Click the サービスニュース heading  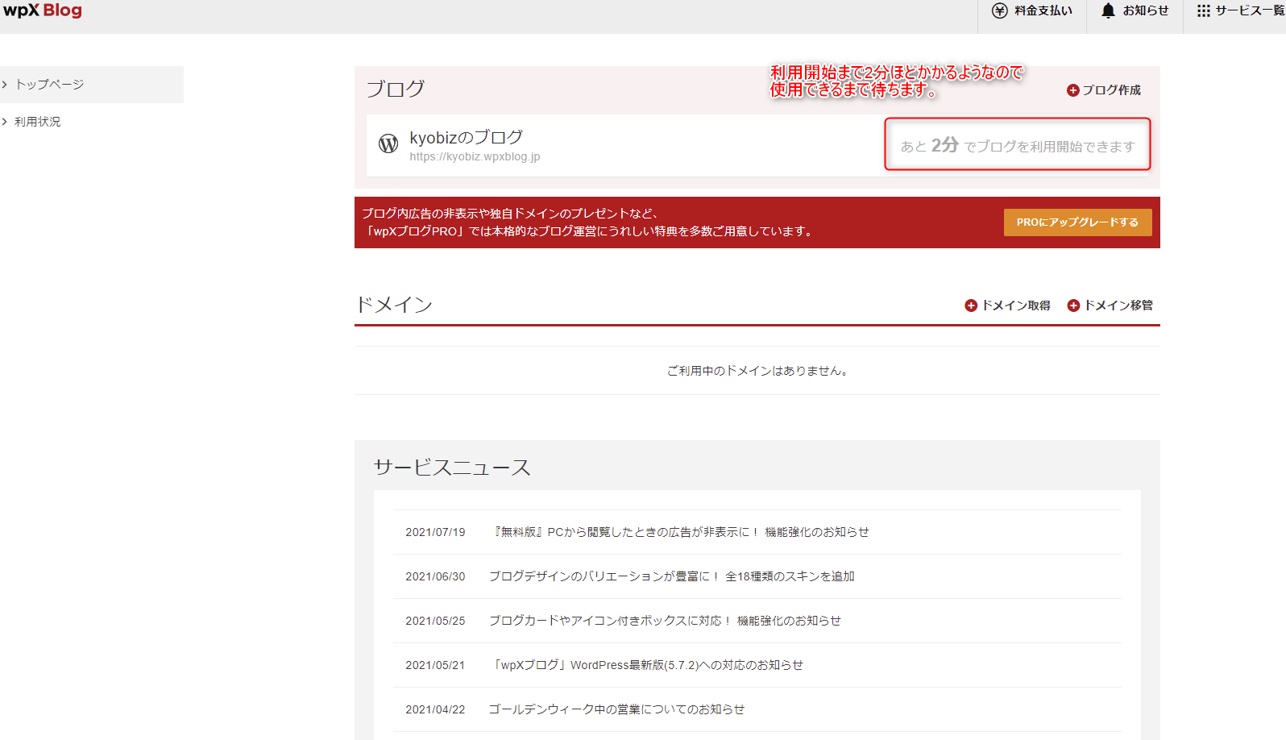452,468
